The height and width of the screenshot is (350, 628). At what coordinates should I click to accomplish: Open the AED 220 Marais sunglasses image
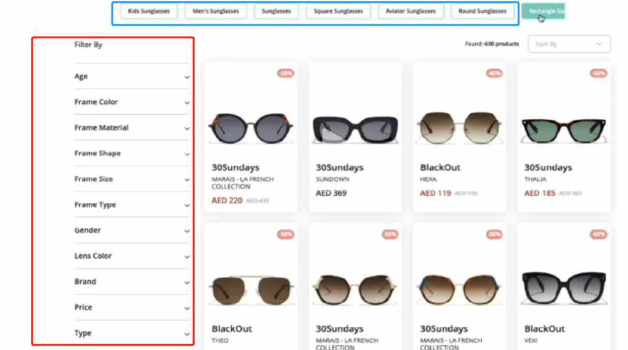tap(251, 128)
